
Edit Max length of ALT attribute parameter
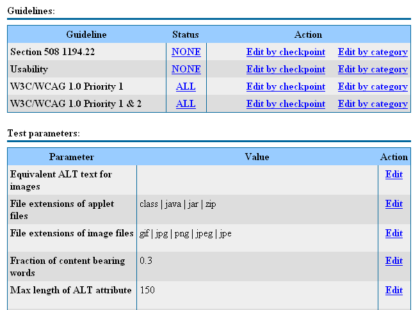394,290
